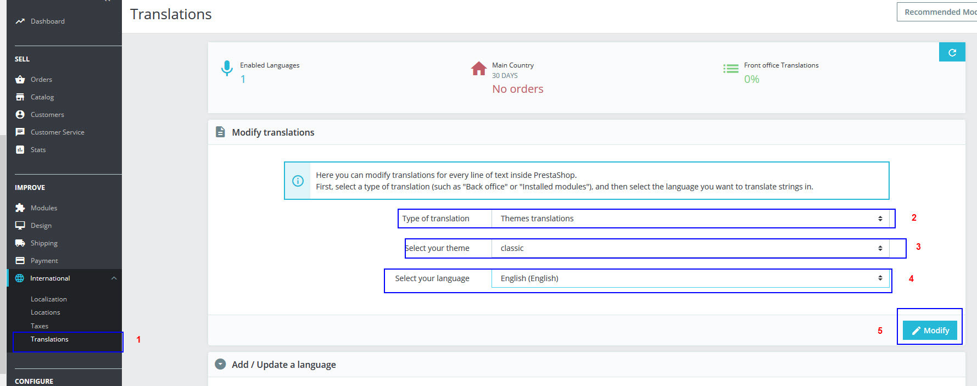The height and width of the screenshot is (386, 977).
Task: Click the Customers person icon
Action: (20, 115)
